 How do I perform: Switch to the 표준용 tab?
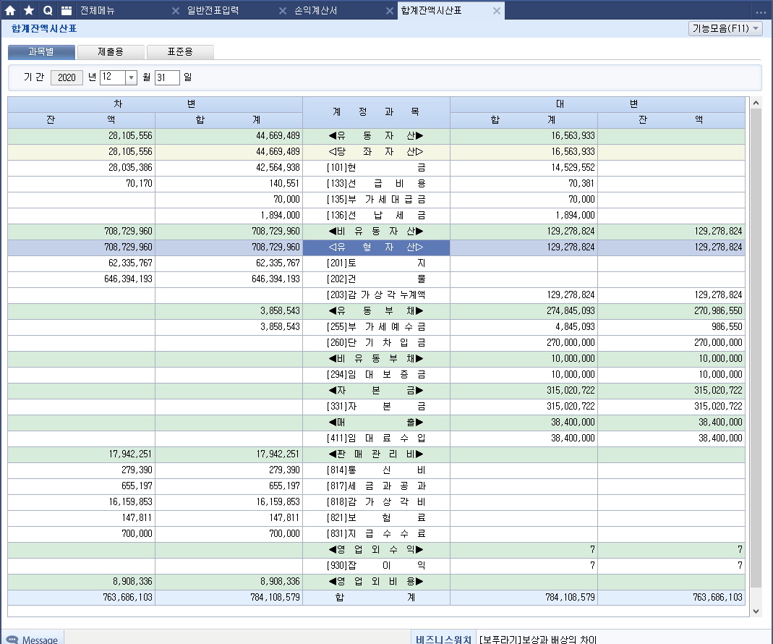coord(180,52)
